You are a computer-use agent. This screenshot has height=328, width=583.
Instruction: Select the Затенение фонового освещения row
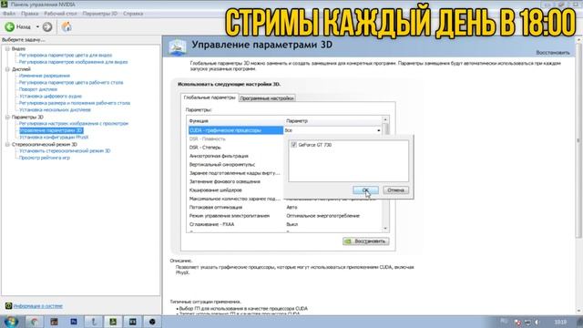click(236, 182)
